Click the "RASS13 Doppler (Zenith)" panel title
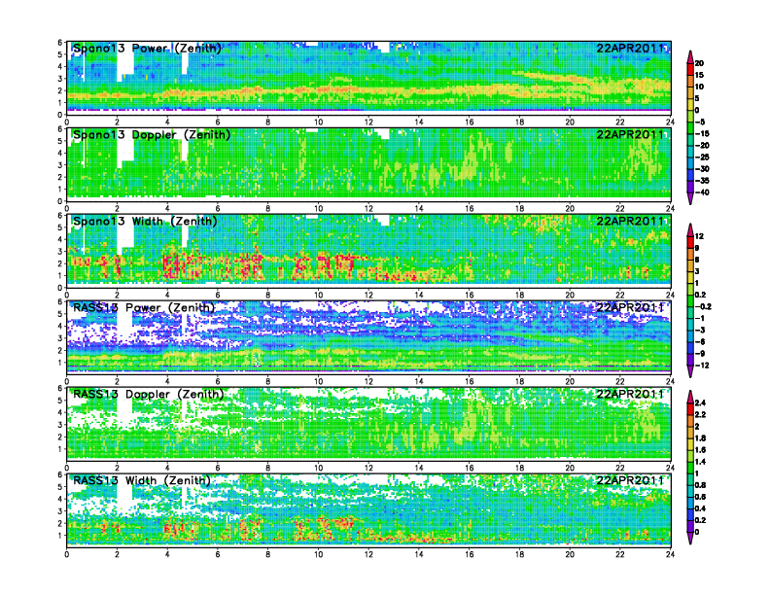Screen dimensions: 770x595 pos(149,394)
